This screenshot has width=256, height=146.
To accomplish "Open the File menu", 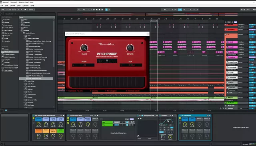I will coord(2,5).
